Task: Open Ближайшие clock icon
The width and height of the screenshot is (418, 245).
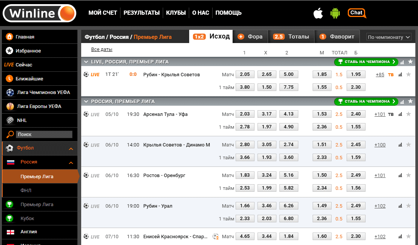Action: (9, 79)
